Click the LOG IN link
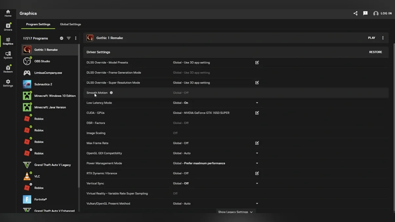The height and width of the screenshot is (222, 395). (x=386, y=13)
